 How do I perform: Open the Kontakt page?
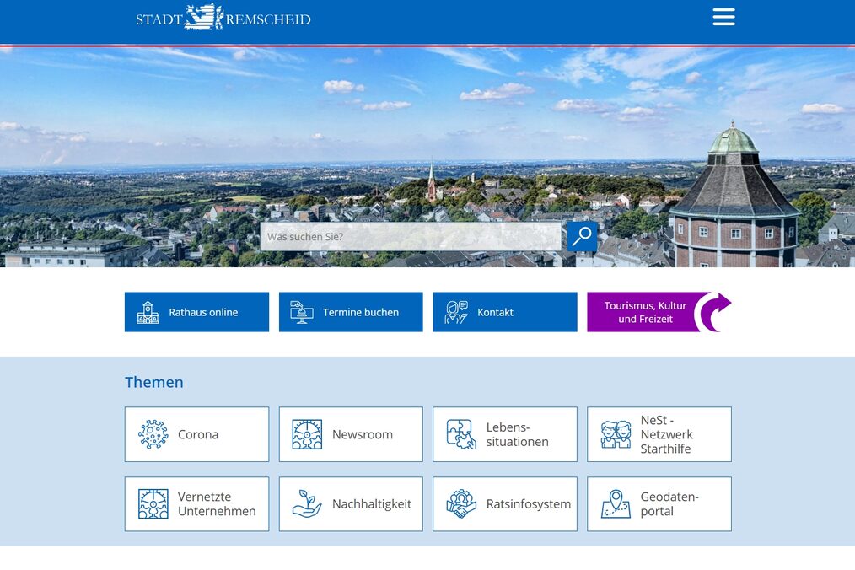coord(504,312)
